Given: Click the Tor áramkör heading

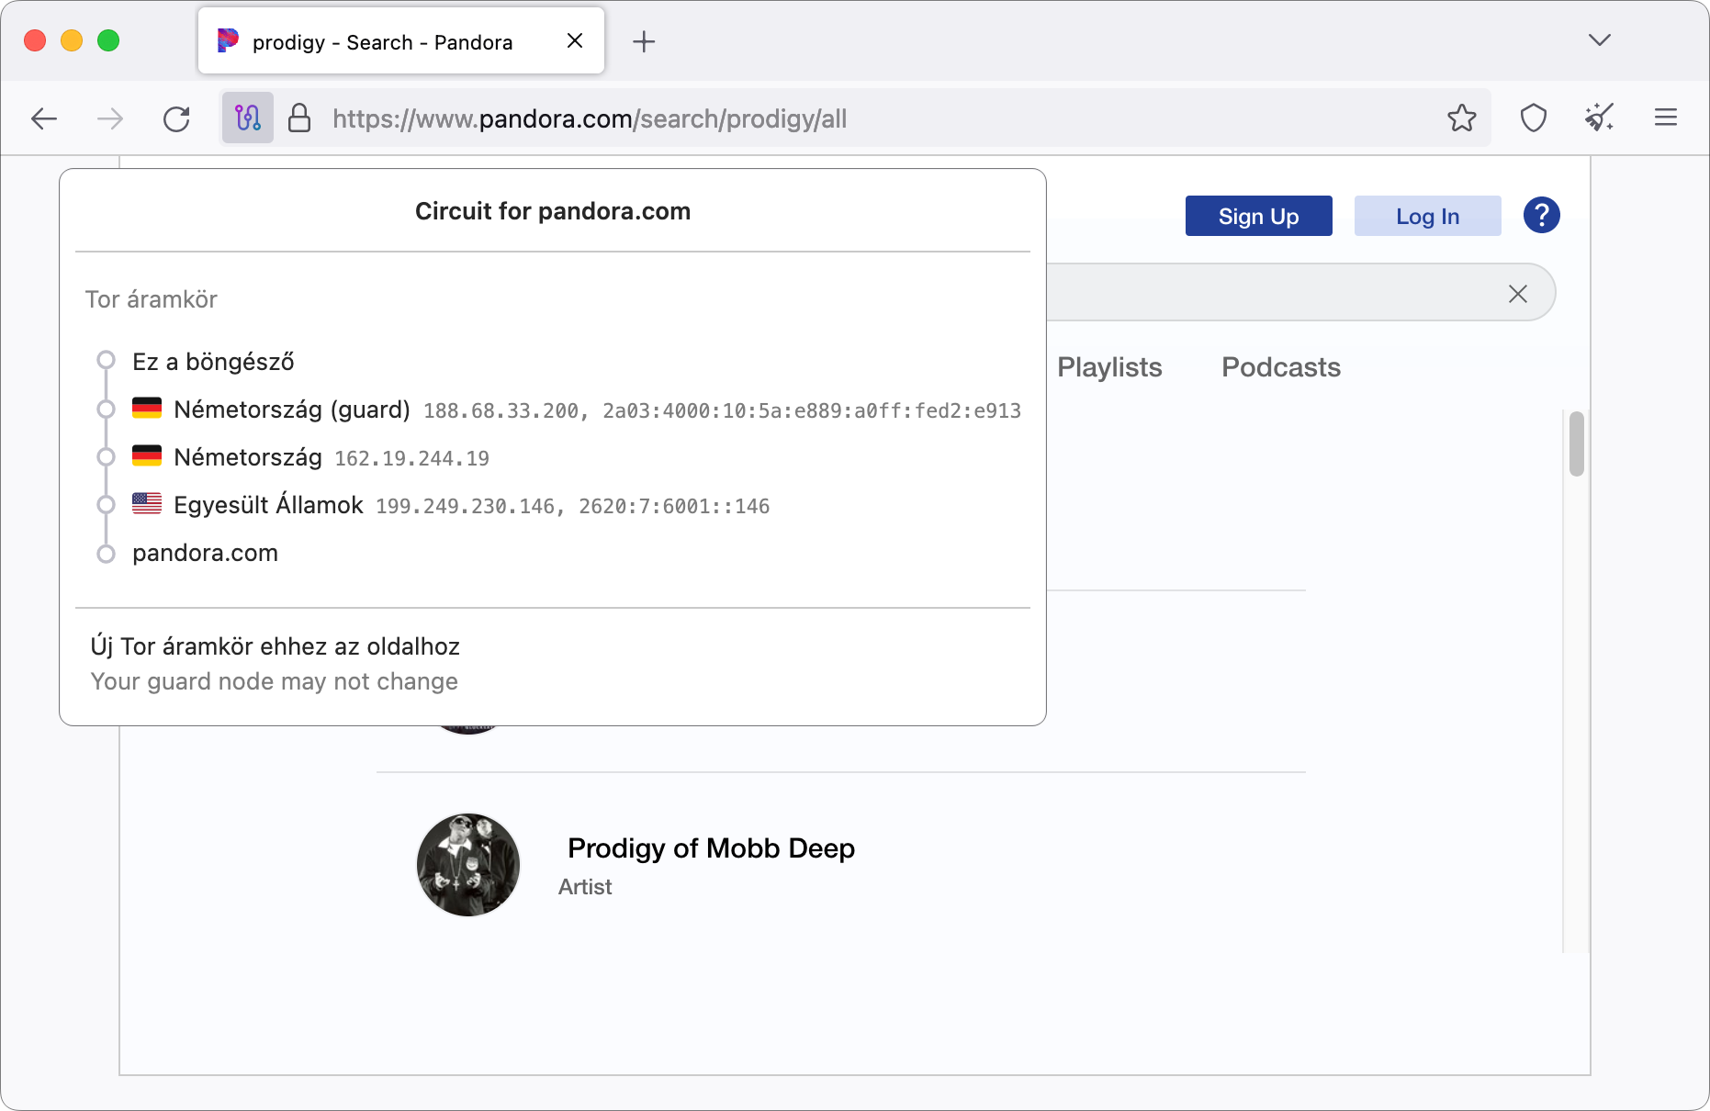Looking at the screenshot, I should pos(152,299).
